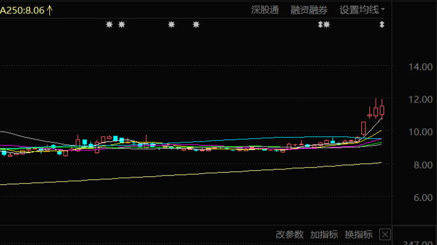Click the 12.00 price axis label
Screen dimensions: 437x245
point(420,99)
